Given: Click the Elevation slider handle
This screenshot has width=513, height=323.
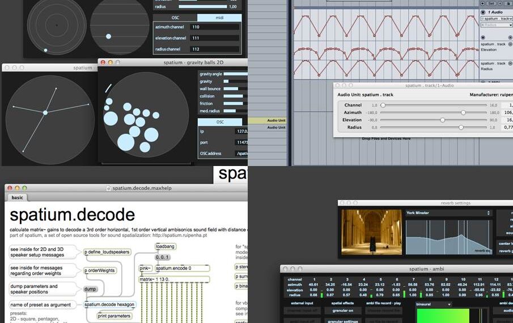Looking at the screenshot, I should (442, 120).
